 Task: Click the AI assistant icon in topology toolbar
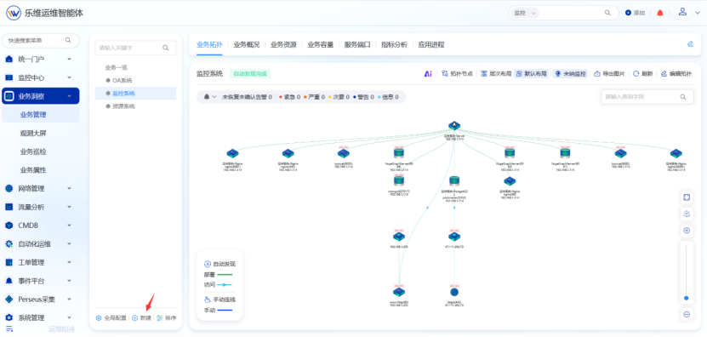click(428, 73)
